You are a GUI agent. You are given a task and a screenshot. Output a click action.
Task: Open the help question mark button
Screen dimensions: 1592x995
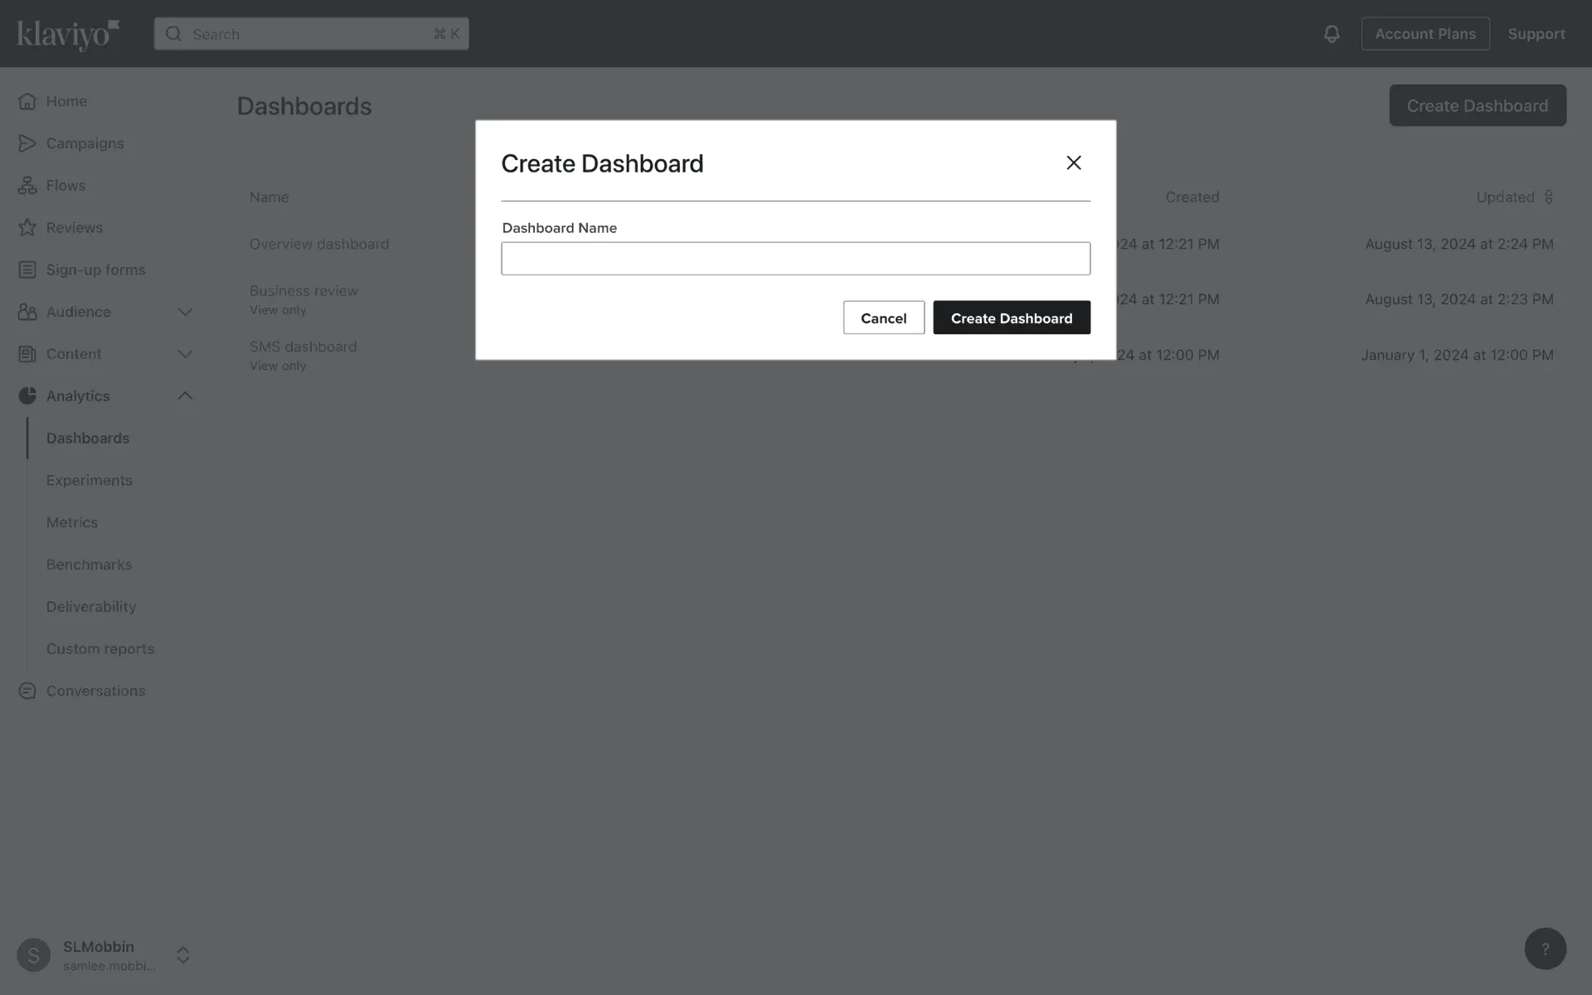[x=1545, y=949]
